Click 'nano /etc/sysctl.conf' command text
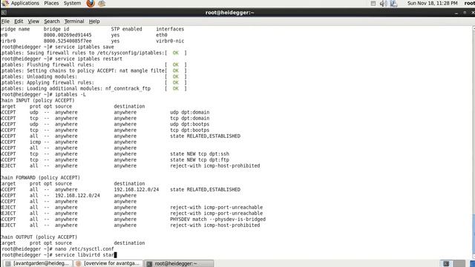Image resolution: width=475 pixels, height=267 pixels. [x=84, y=249]
